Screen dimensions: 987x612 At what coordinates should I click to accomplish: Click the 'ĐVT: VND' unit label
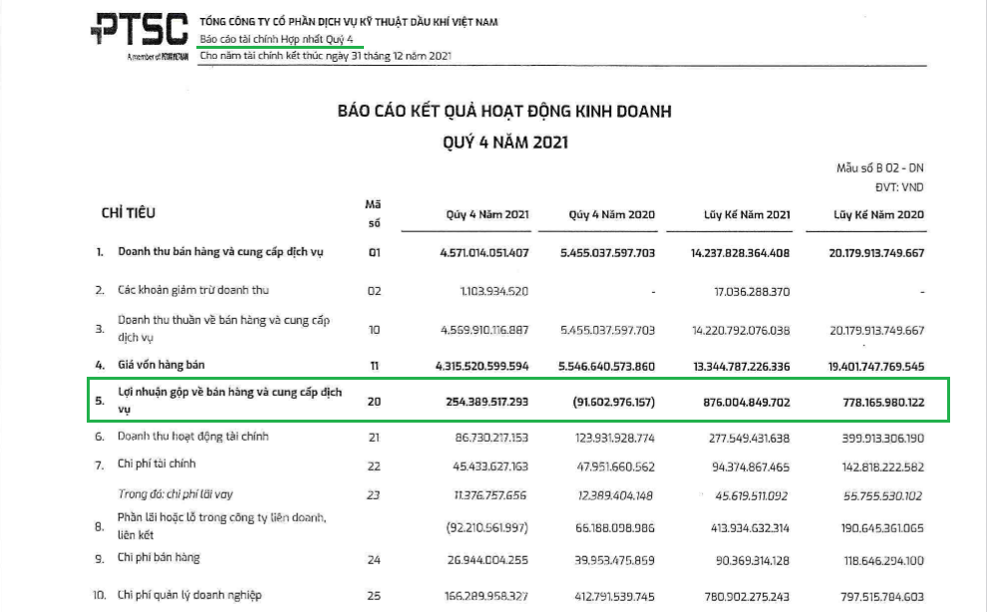[x=899, y=187]
